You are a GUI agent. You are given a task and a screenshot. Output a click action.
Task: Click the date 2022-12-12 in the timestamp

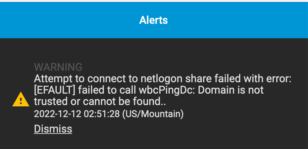click(x=58, y=114)
